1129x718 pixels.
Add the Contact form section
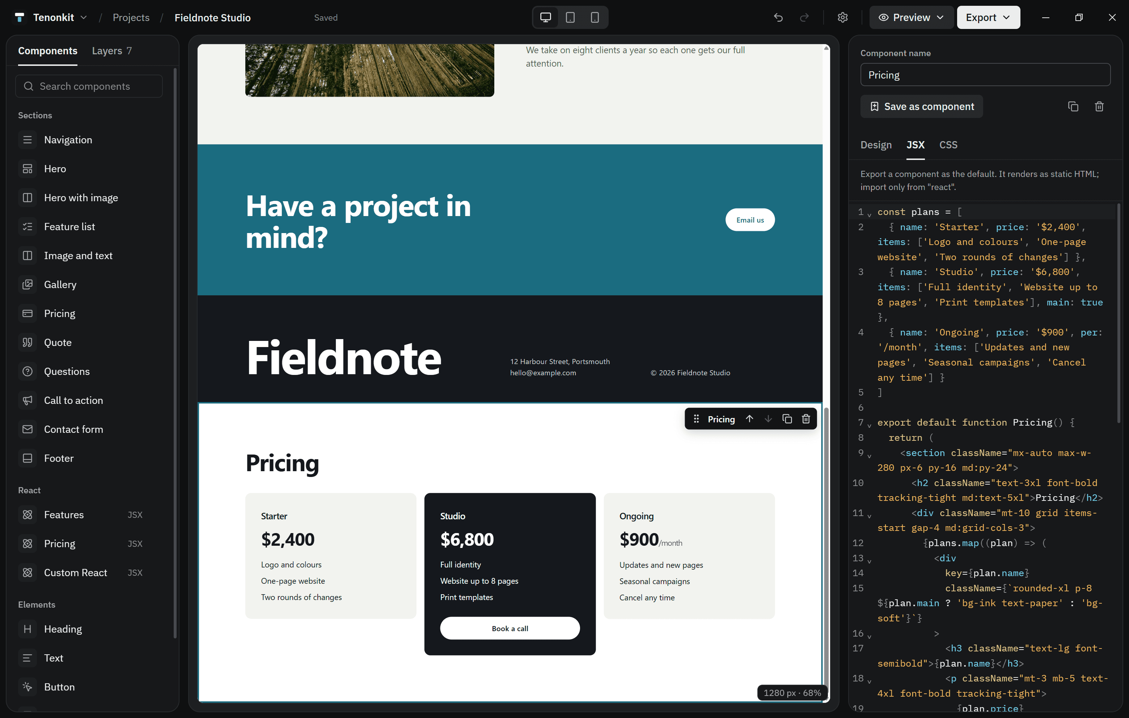89,429
